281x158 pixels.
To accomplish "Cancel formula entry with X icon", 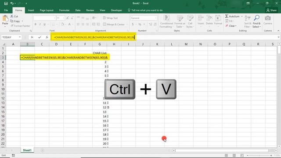I will coord(32,37).
